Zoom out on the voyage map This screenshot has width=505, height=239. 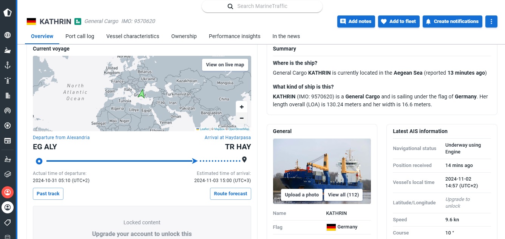(x=242, y=118)
